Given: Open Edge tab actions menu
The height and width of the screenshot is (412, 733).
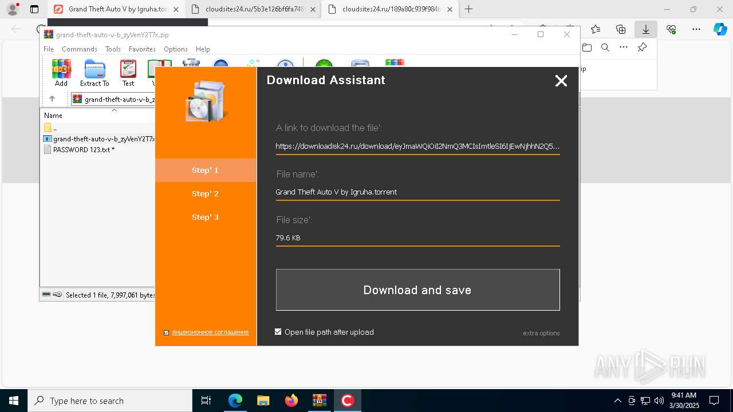Looking at the screenshot, I should pos(34,9).
